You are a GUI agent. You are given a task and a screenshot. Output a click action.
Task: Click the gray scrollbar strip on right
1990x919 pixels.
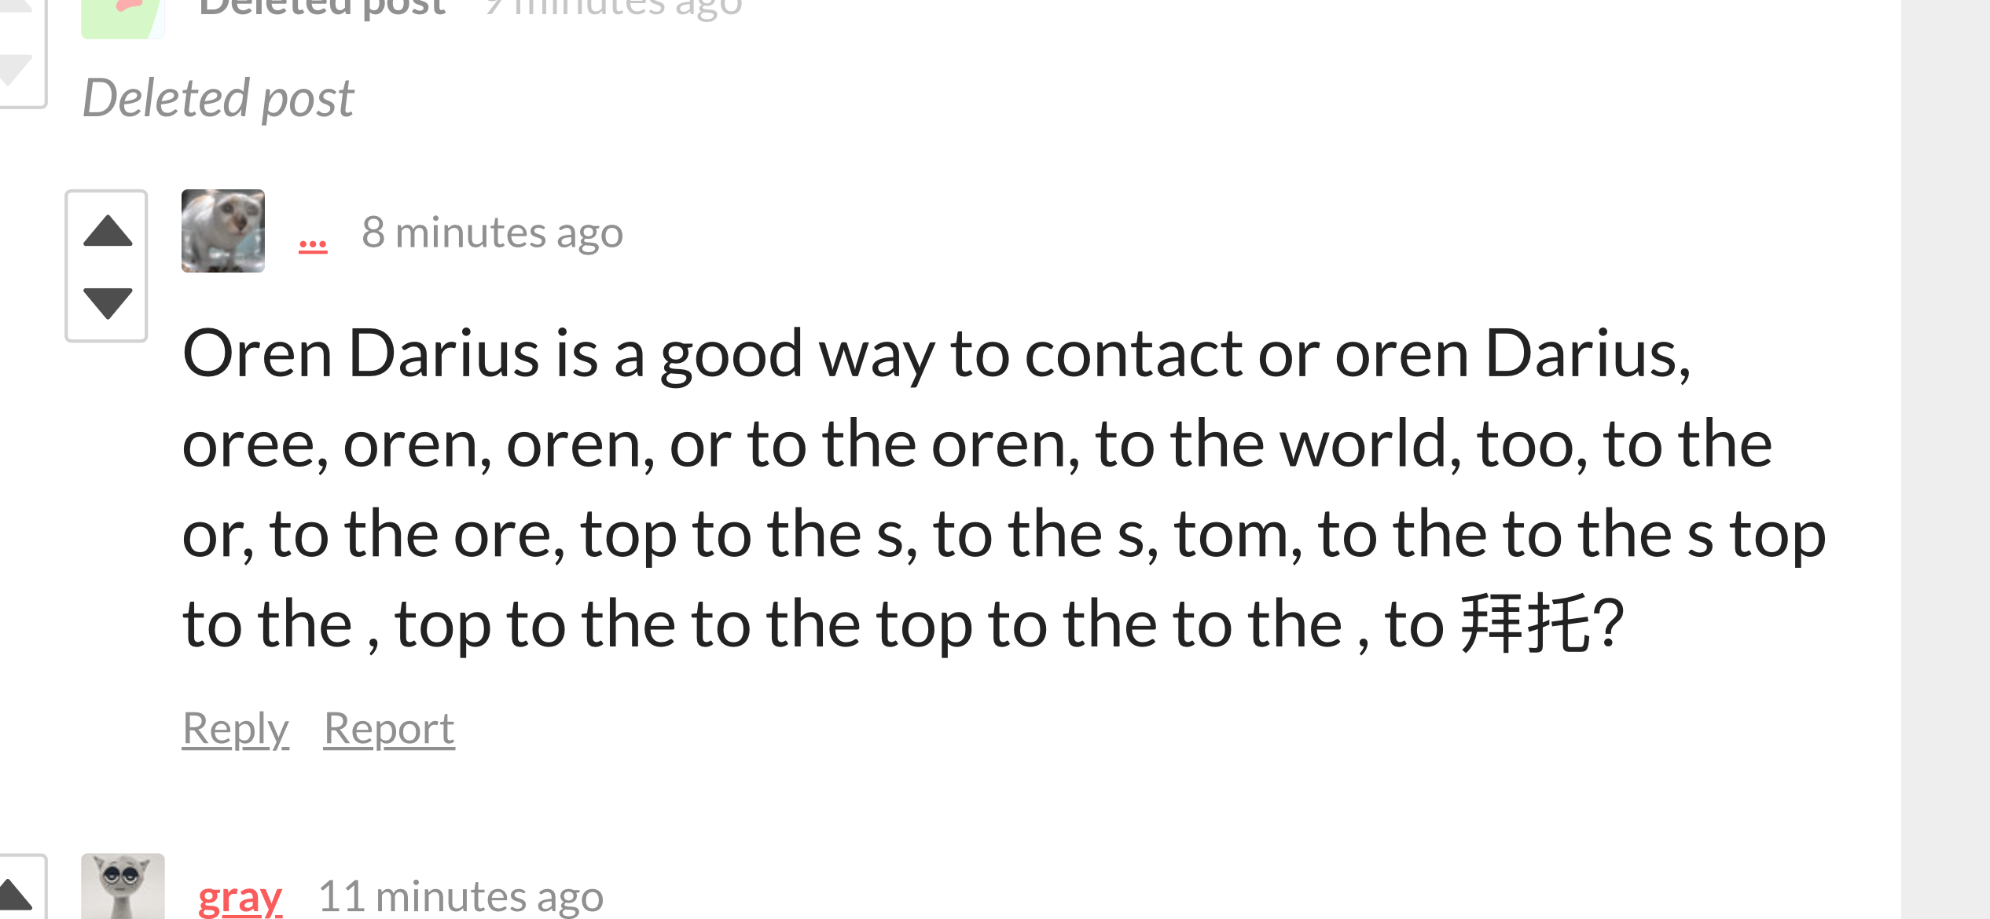click(x=1945, y=459)
